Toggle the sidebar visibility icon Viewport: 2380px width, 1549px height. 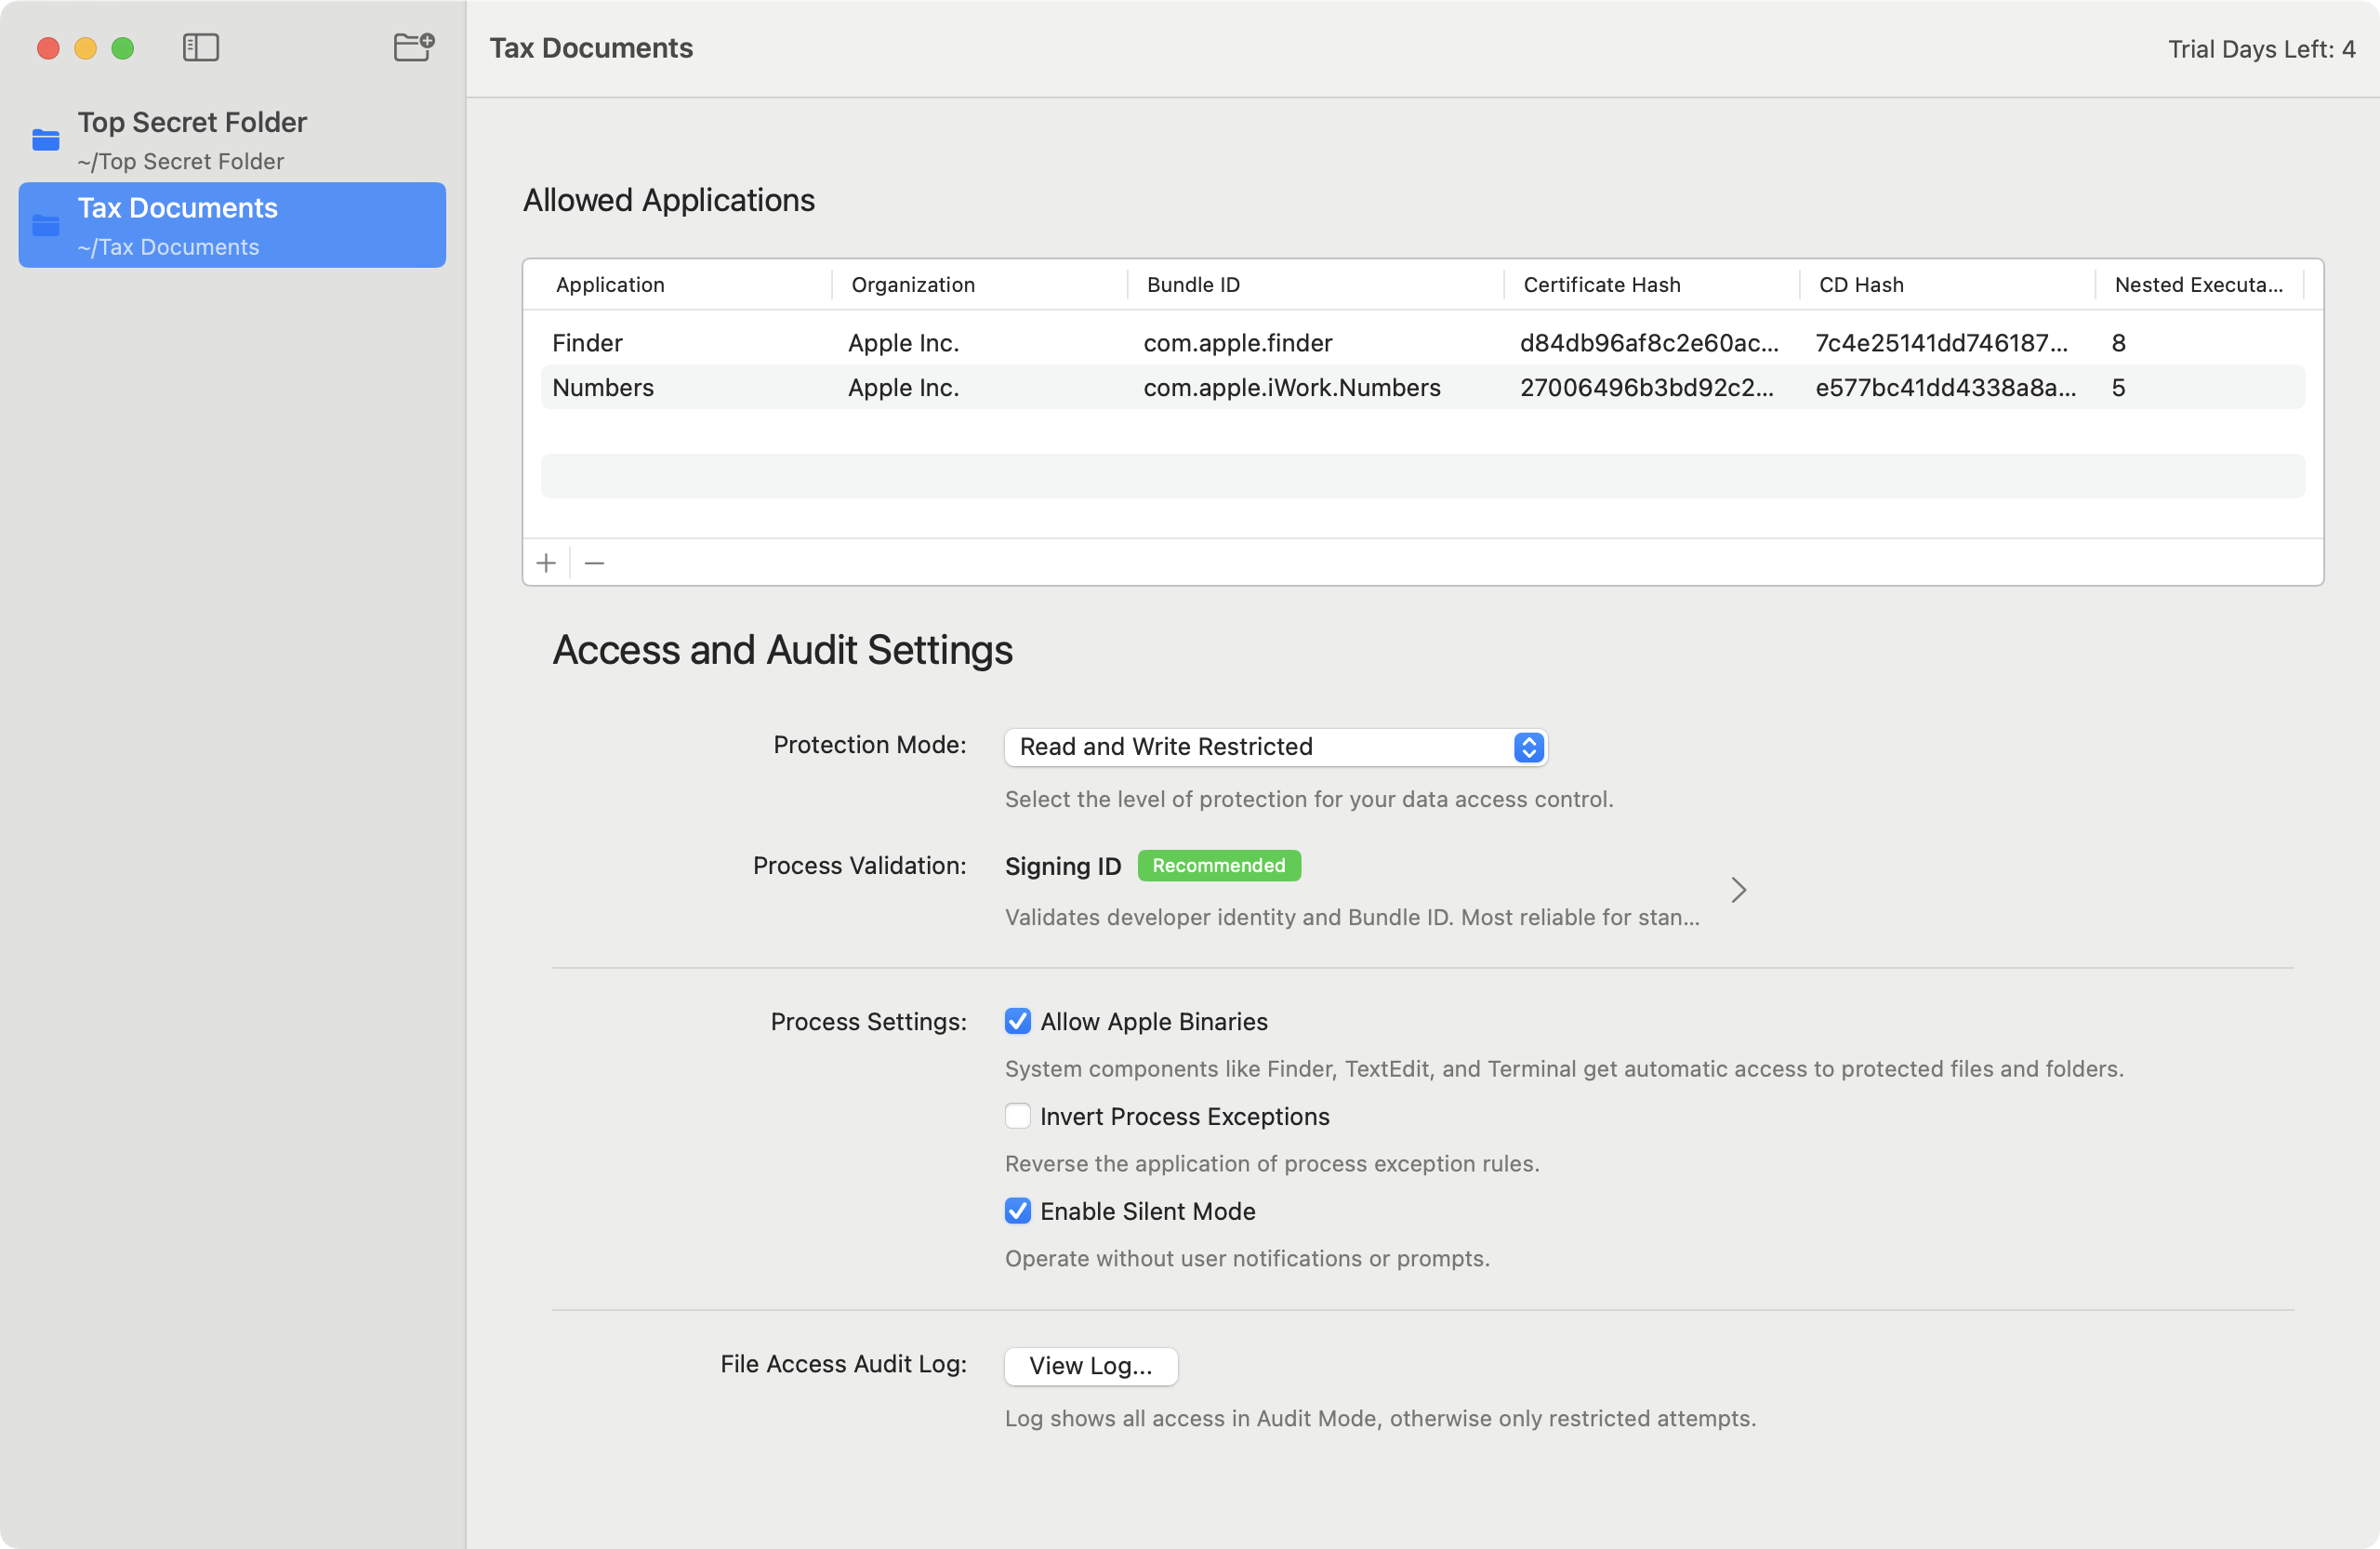[x=201, y=47]
